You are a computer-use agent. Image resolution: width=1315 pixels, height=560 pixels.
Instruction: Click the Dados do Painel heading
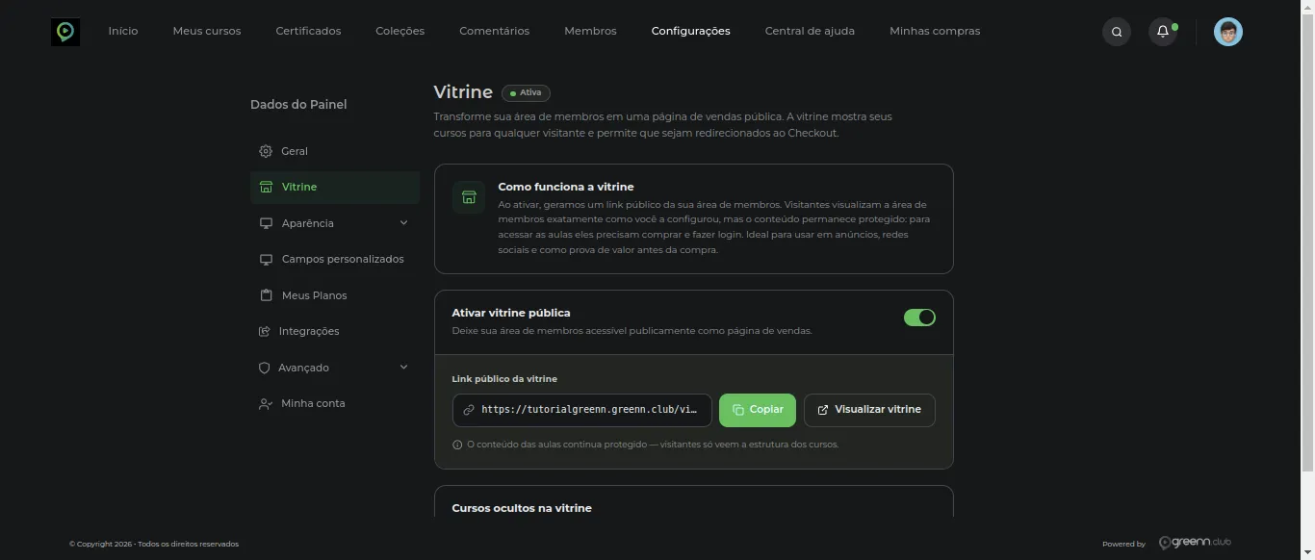(x=298, y=104)
